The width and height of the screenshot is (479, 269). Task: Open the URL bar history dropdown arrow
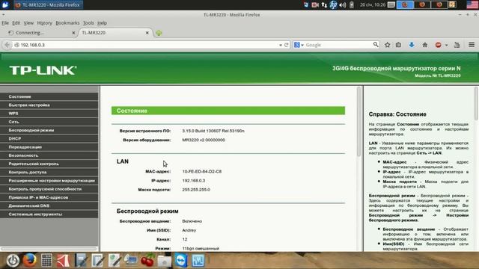click(x=281, y=45)
